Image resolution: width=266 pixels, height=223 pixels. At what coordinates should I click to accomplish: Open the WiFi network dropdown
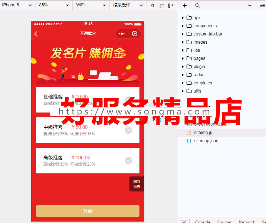point(91,5)
